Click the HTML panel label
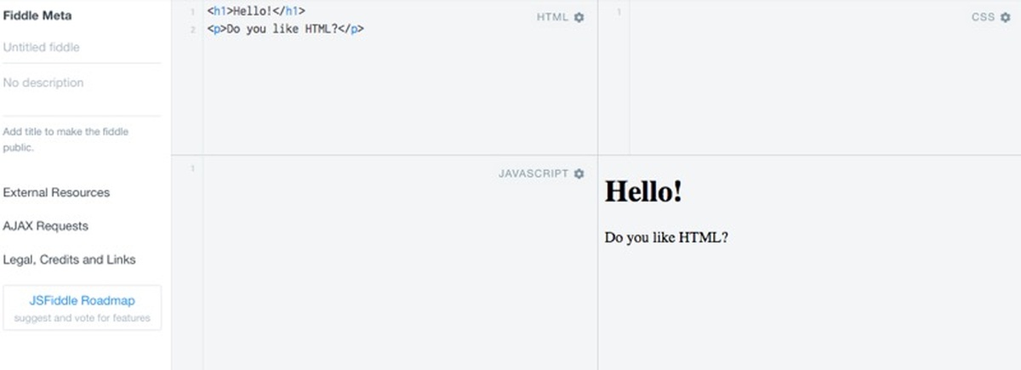The height and width of the screenshot is (370, 1021). coord(552,17)
